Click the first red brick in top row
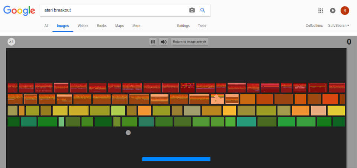357x168 pixels. [x=13, y=88]
